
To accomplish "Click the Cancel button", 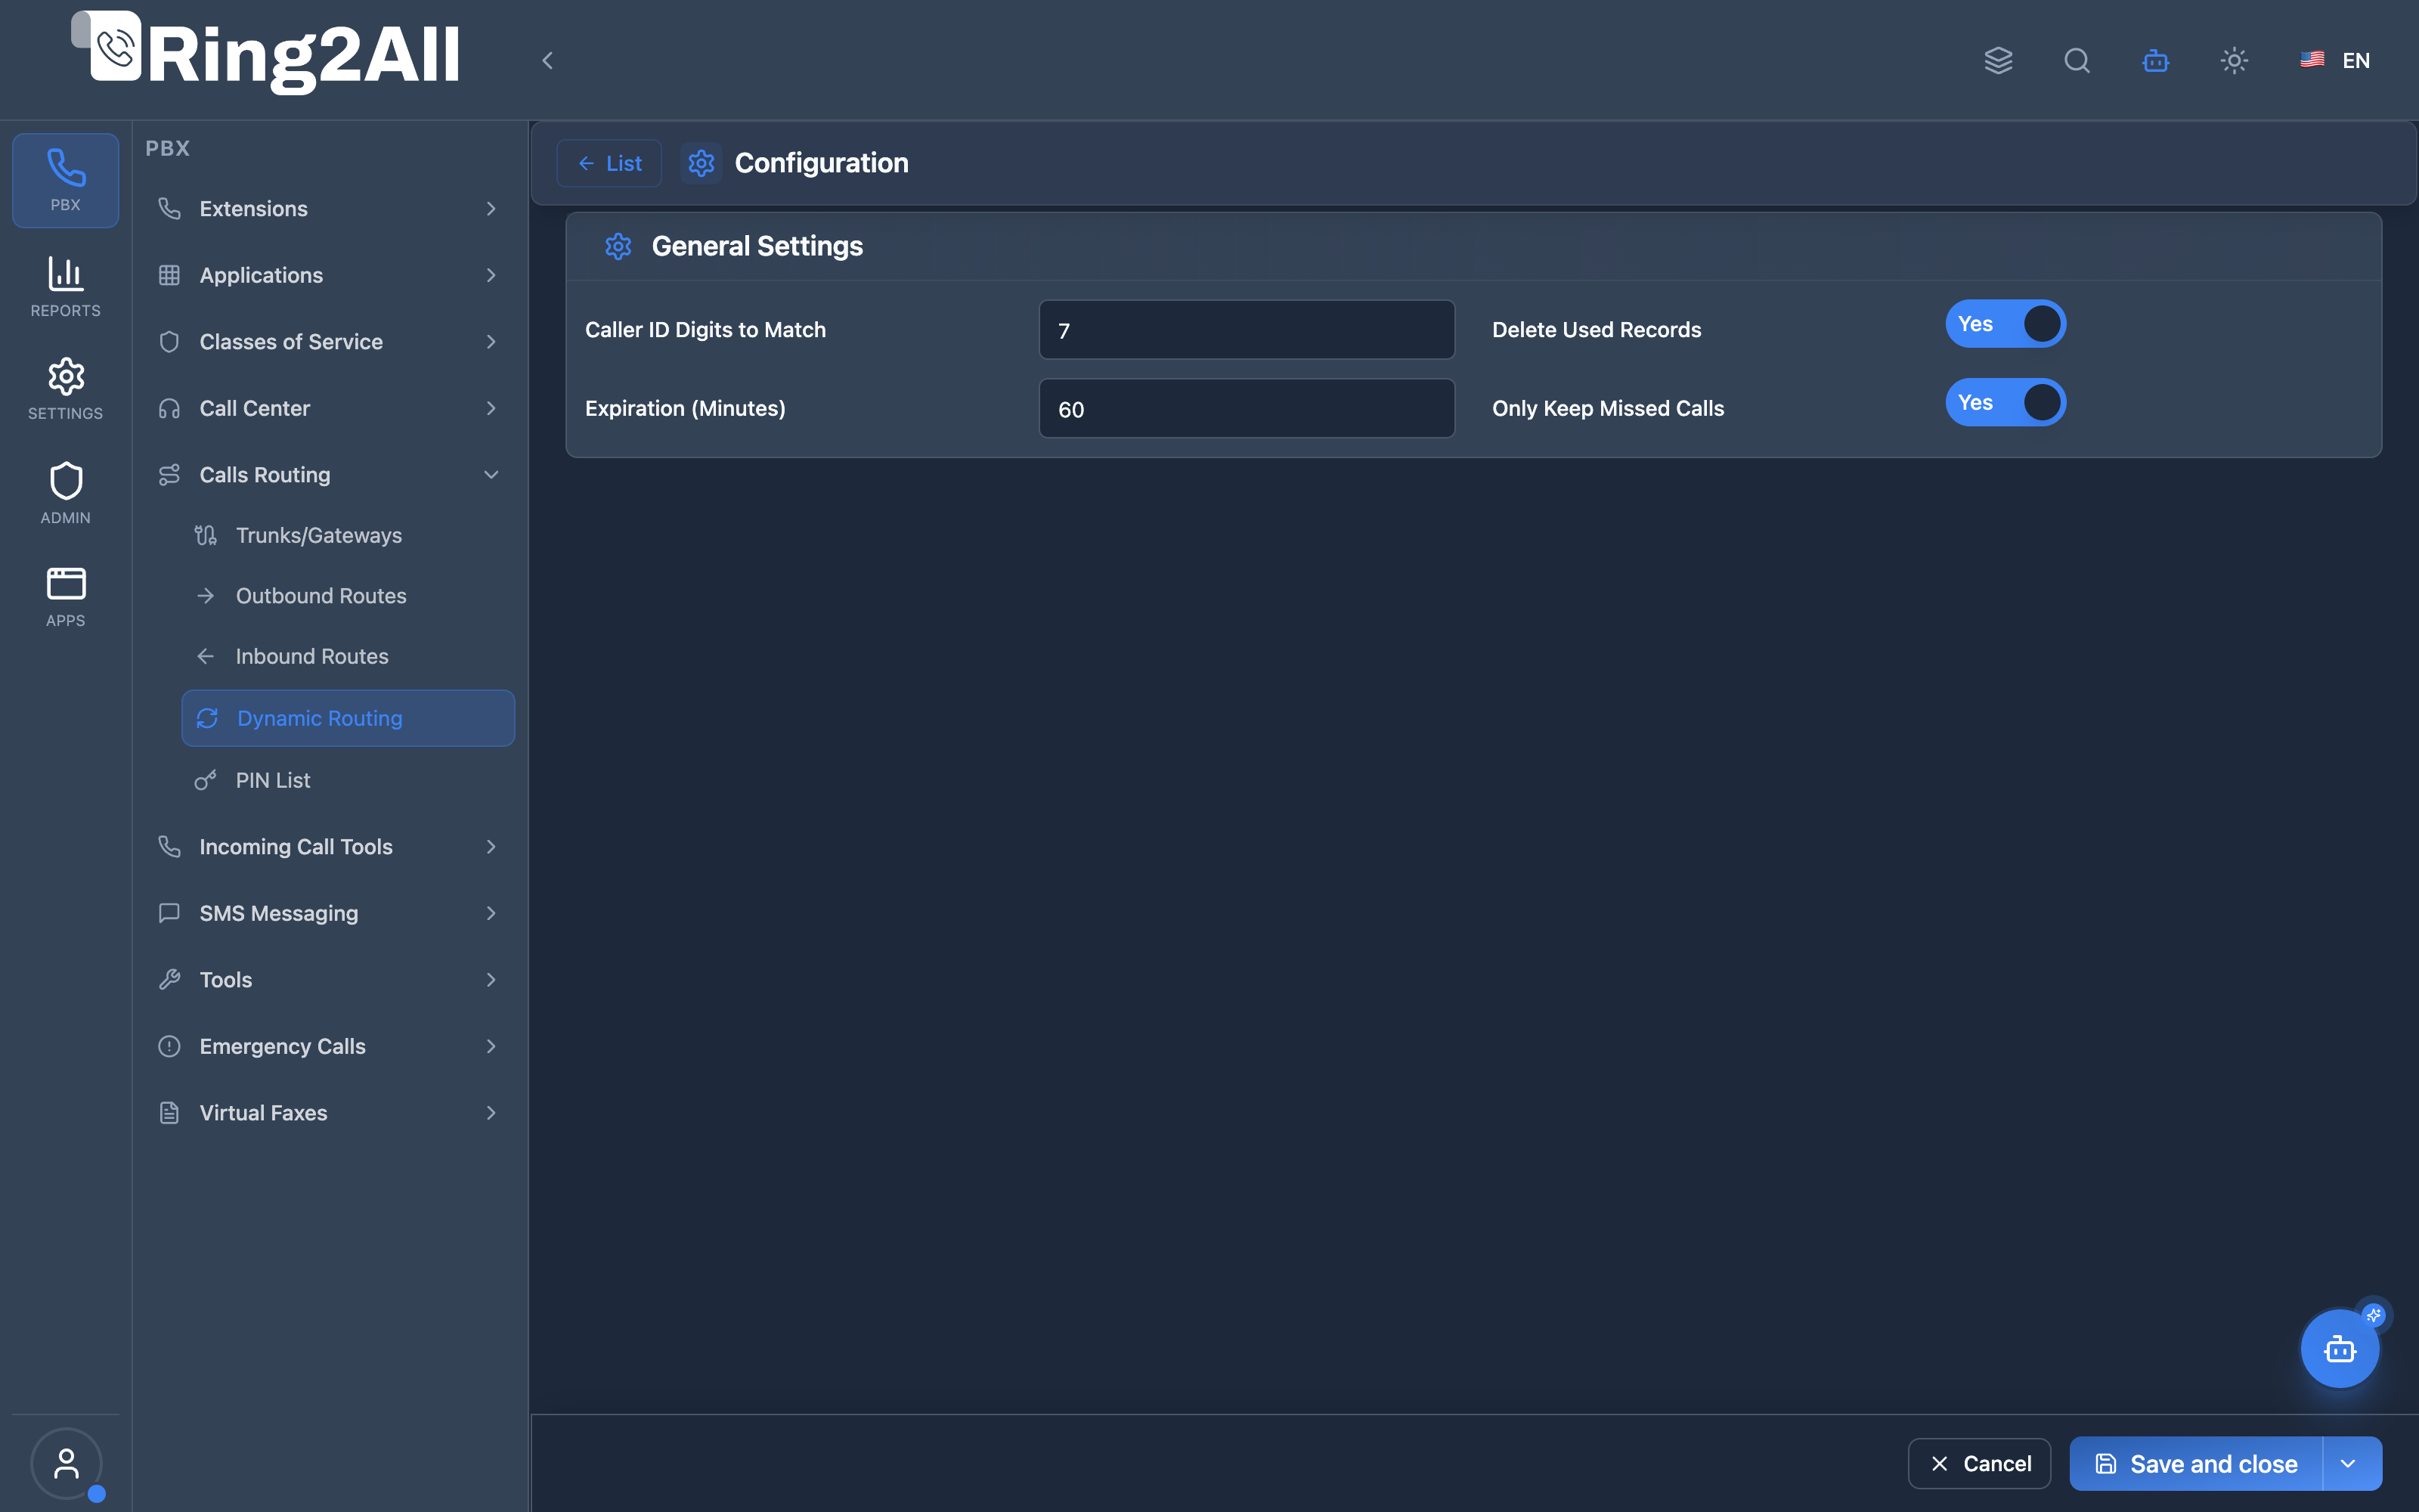I will click(1979, 1464).
